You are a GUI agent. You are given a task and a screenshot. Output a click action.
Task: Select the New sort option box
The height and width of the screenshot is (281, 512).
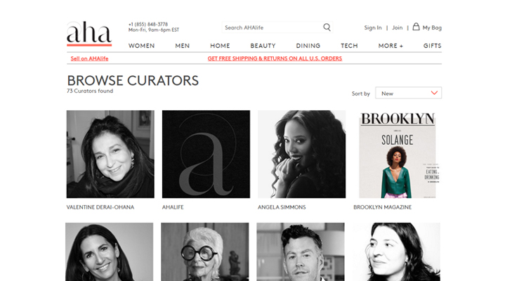point(408,93)
